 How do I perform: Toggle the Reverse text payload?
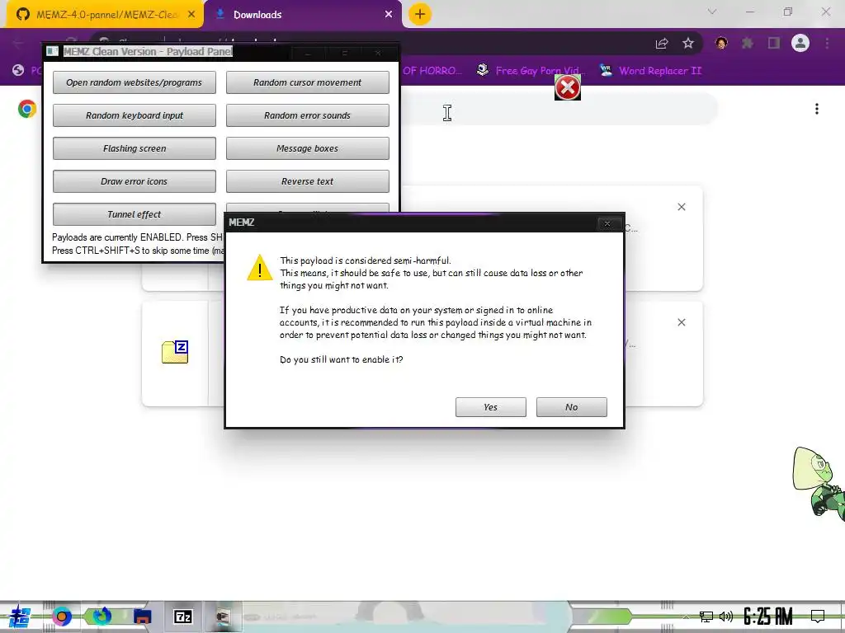click(x=307, y=181)
